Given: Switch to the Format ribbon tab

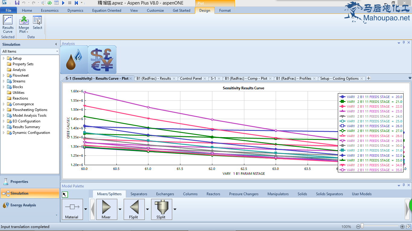Looking at the screenshot, I should 225,11.
